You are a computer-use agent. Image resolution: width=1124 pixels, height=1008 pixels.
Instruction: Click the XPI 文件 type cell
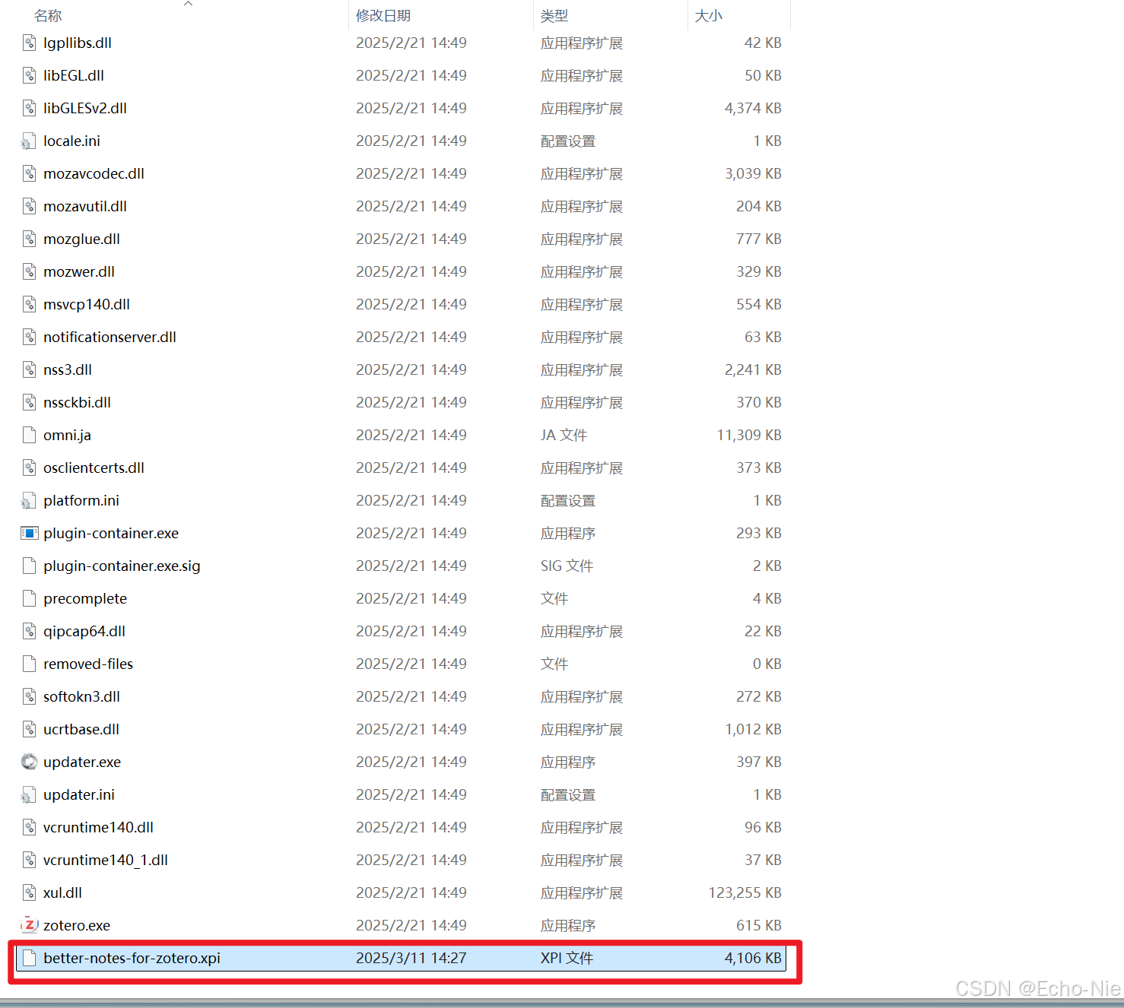pyautogui.click(x=567, y=958)
